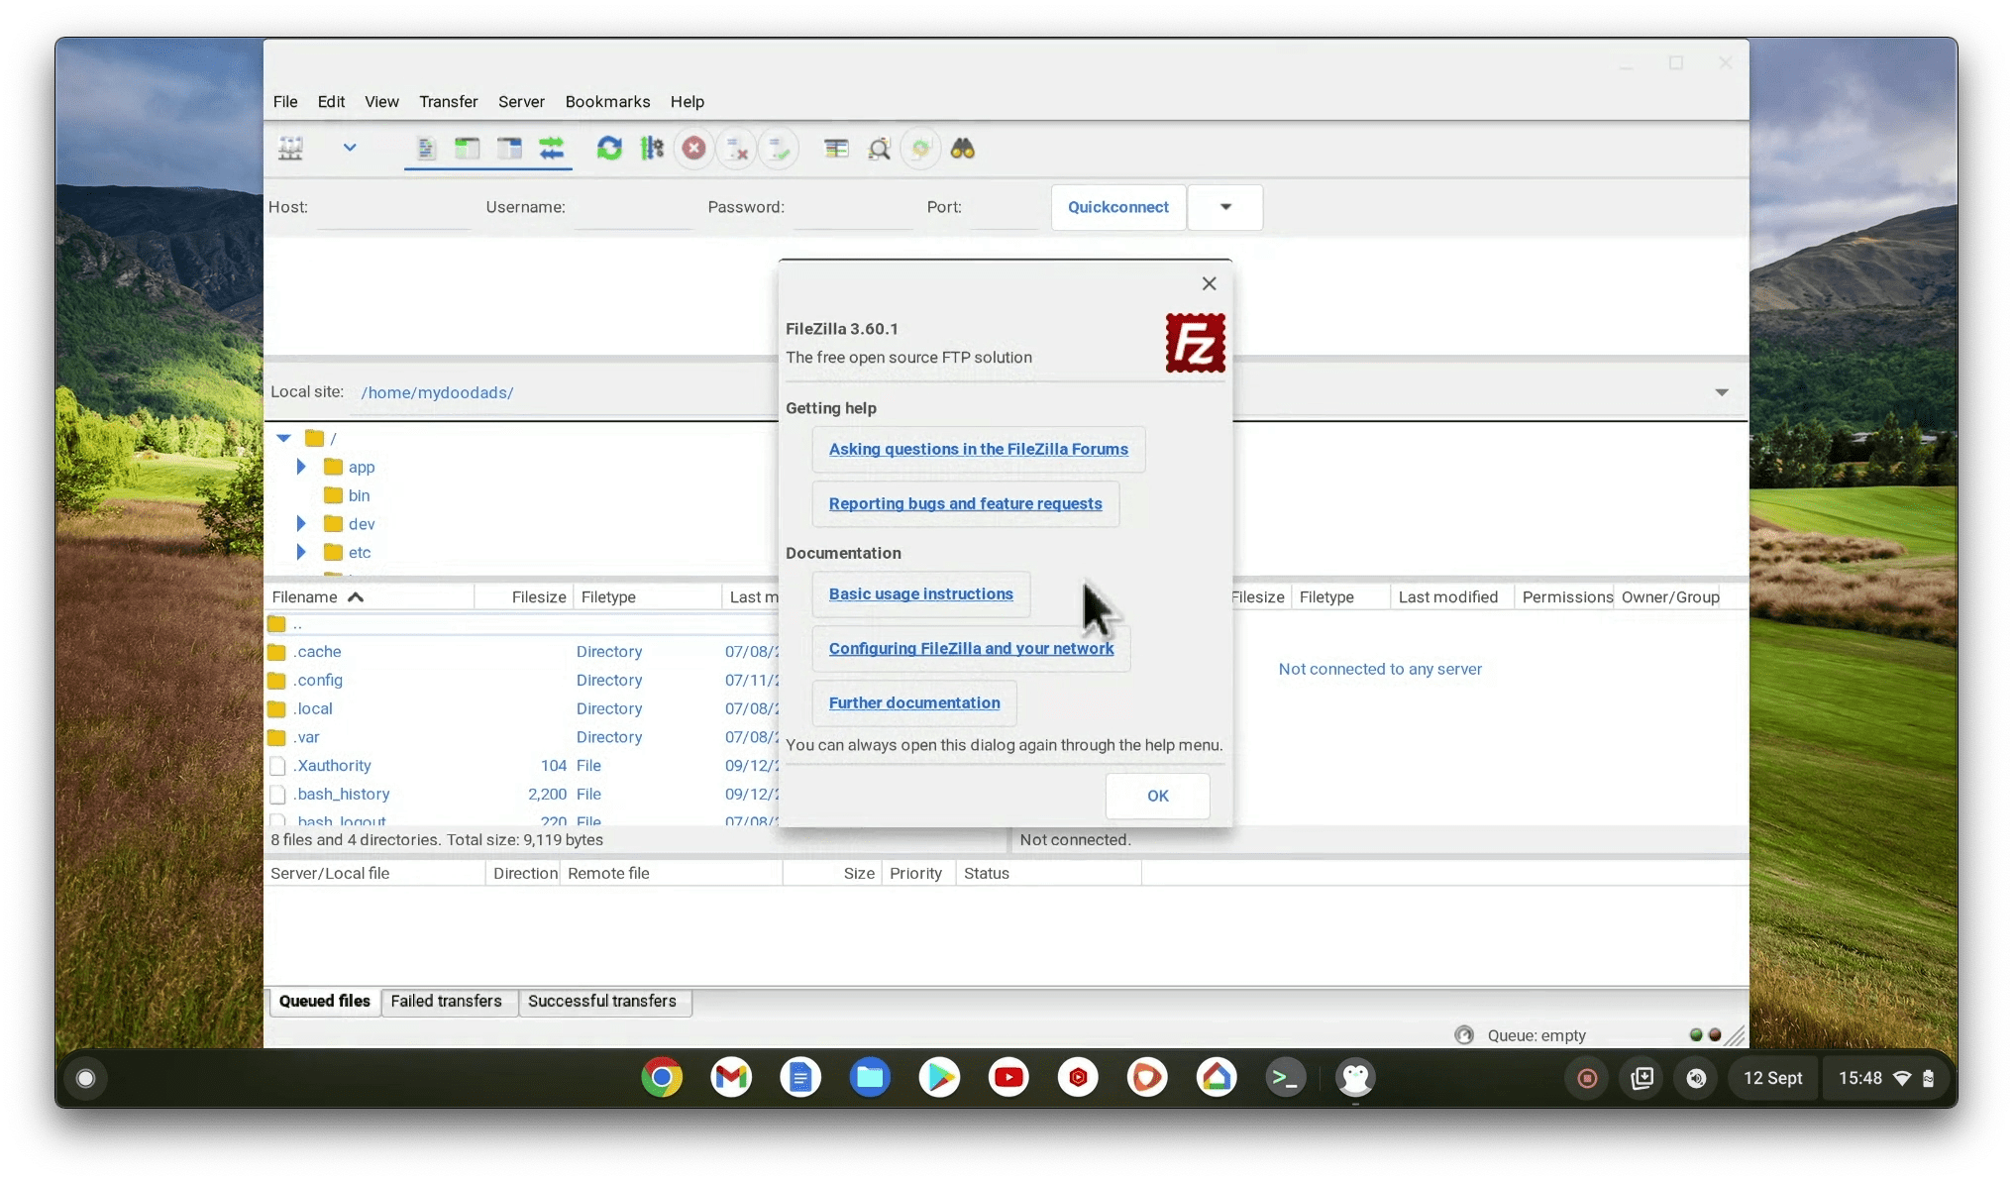The image size is (2013, 1181).
Task: Select the .bash_history file row
Action: 522,795
